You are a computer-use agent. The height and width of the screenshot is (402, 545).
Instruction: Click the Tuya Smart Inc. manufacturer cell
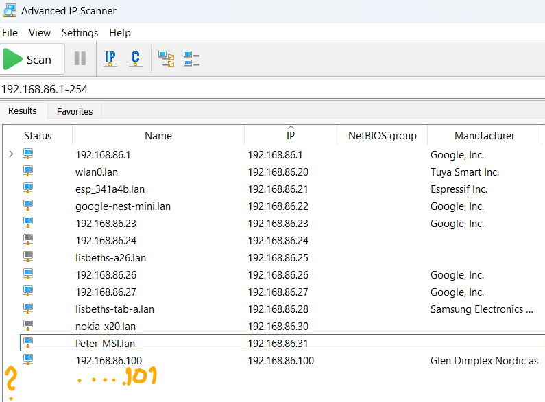(465, 172)
